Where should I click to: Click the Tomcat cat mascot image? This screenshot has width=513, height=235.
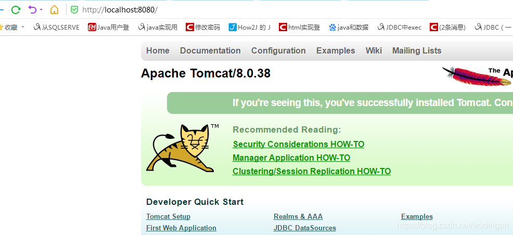pos(182,148)
